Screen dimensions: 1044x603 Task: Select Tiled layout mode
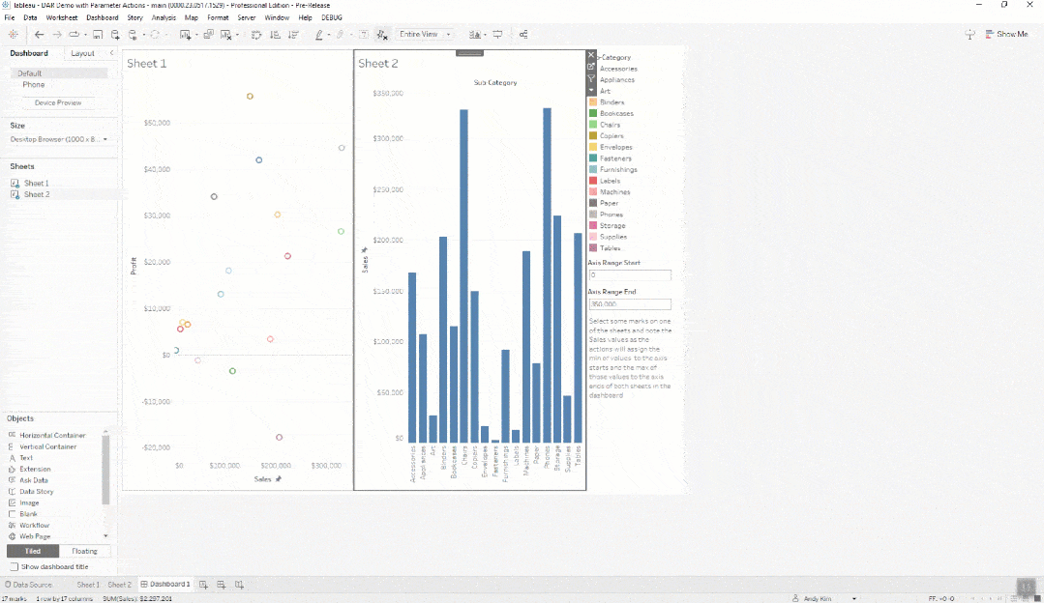click(33, 551)
